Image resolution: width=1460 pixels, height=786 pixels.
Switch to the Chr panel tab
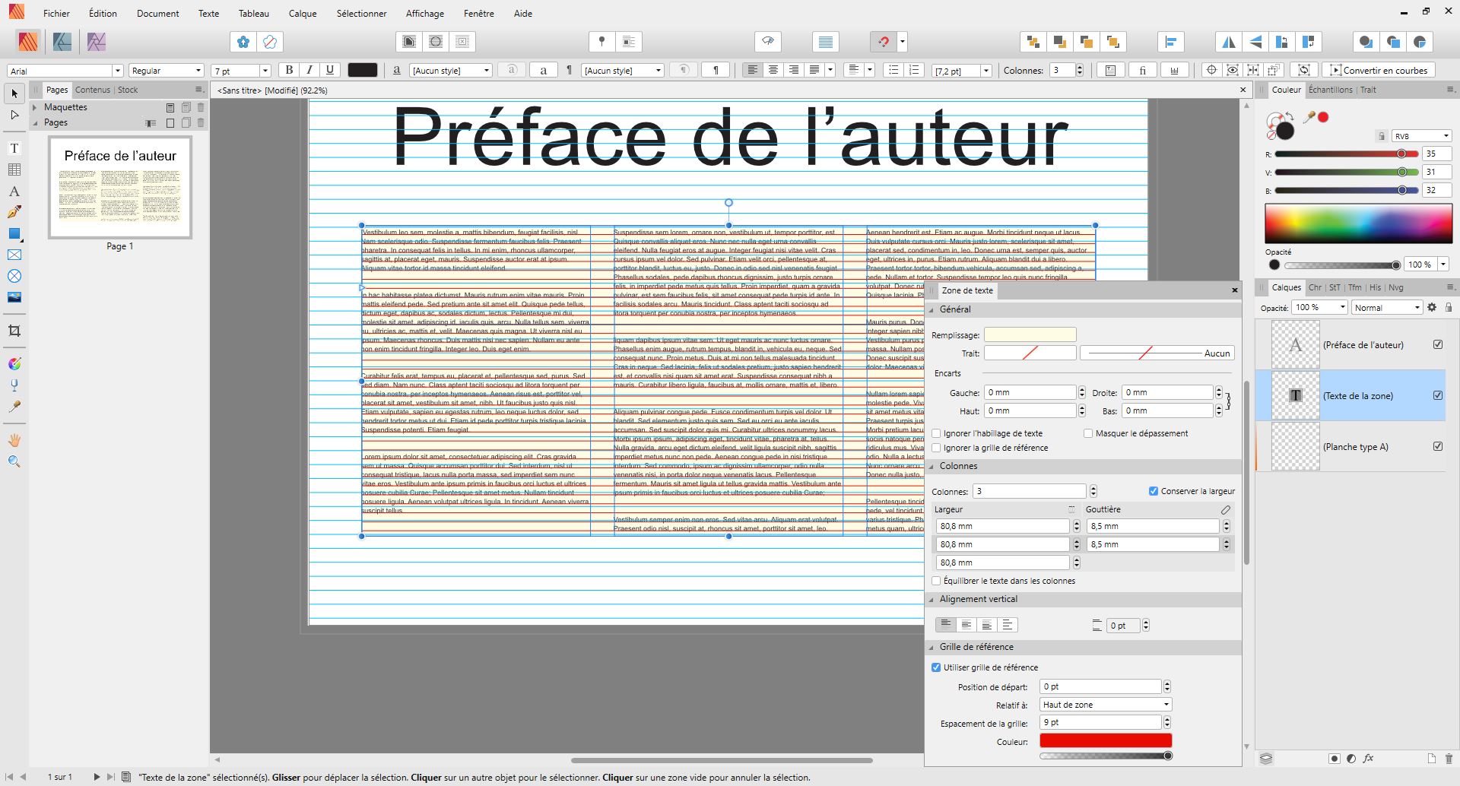pos(1315,287)
